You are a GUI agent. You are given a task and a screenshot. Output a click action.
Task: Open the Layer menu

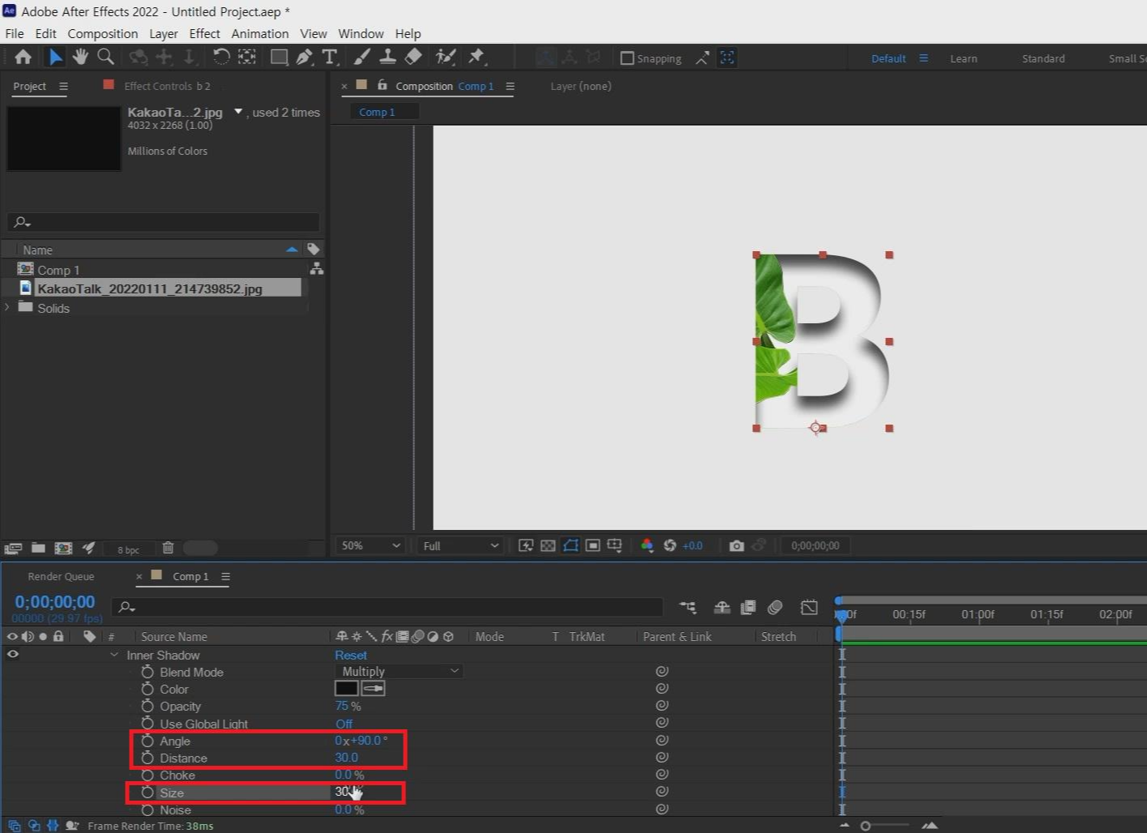point(163,33)
